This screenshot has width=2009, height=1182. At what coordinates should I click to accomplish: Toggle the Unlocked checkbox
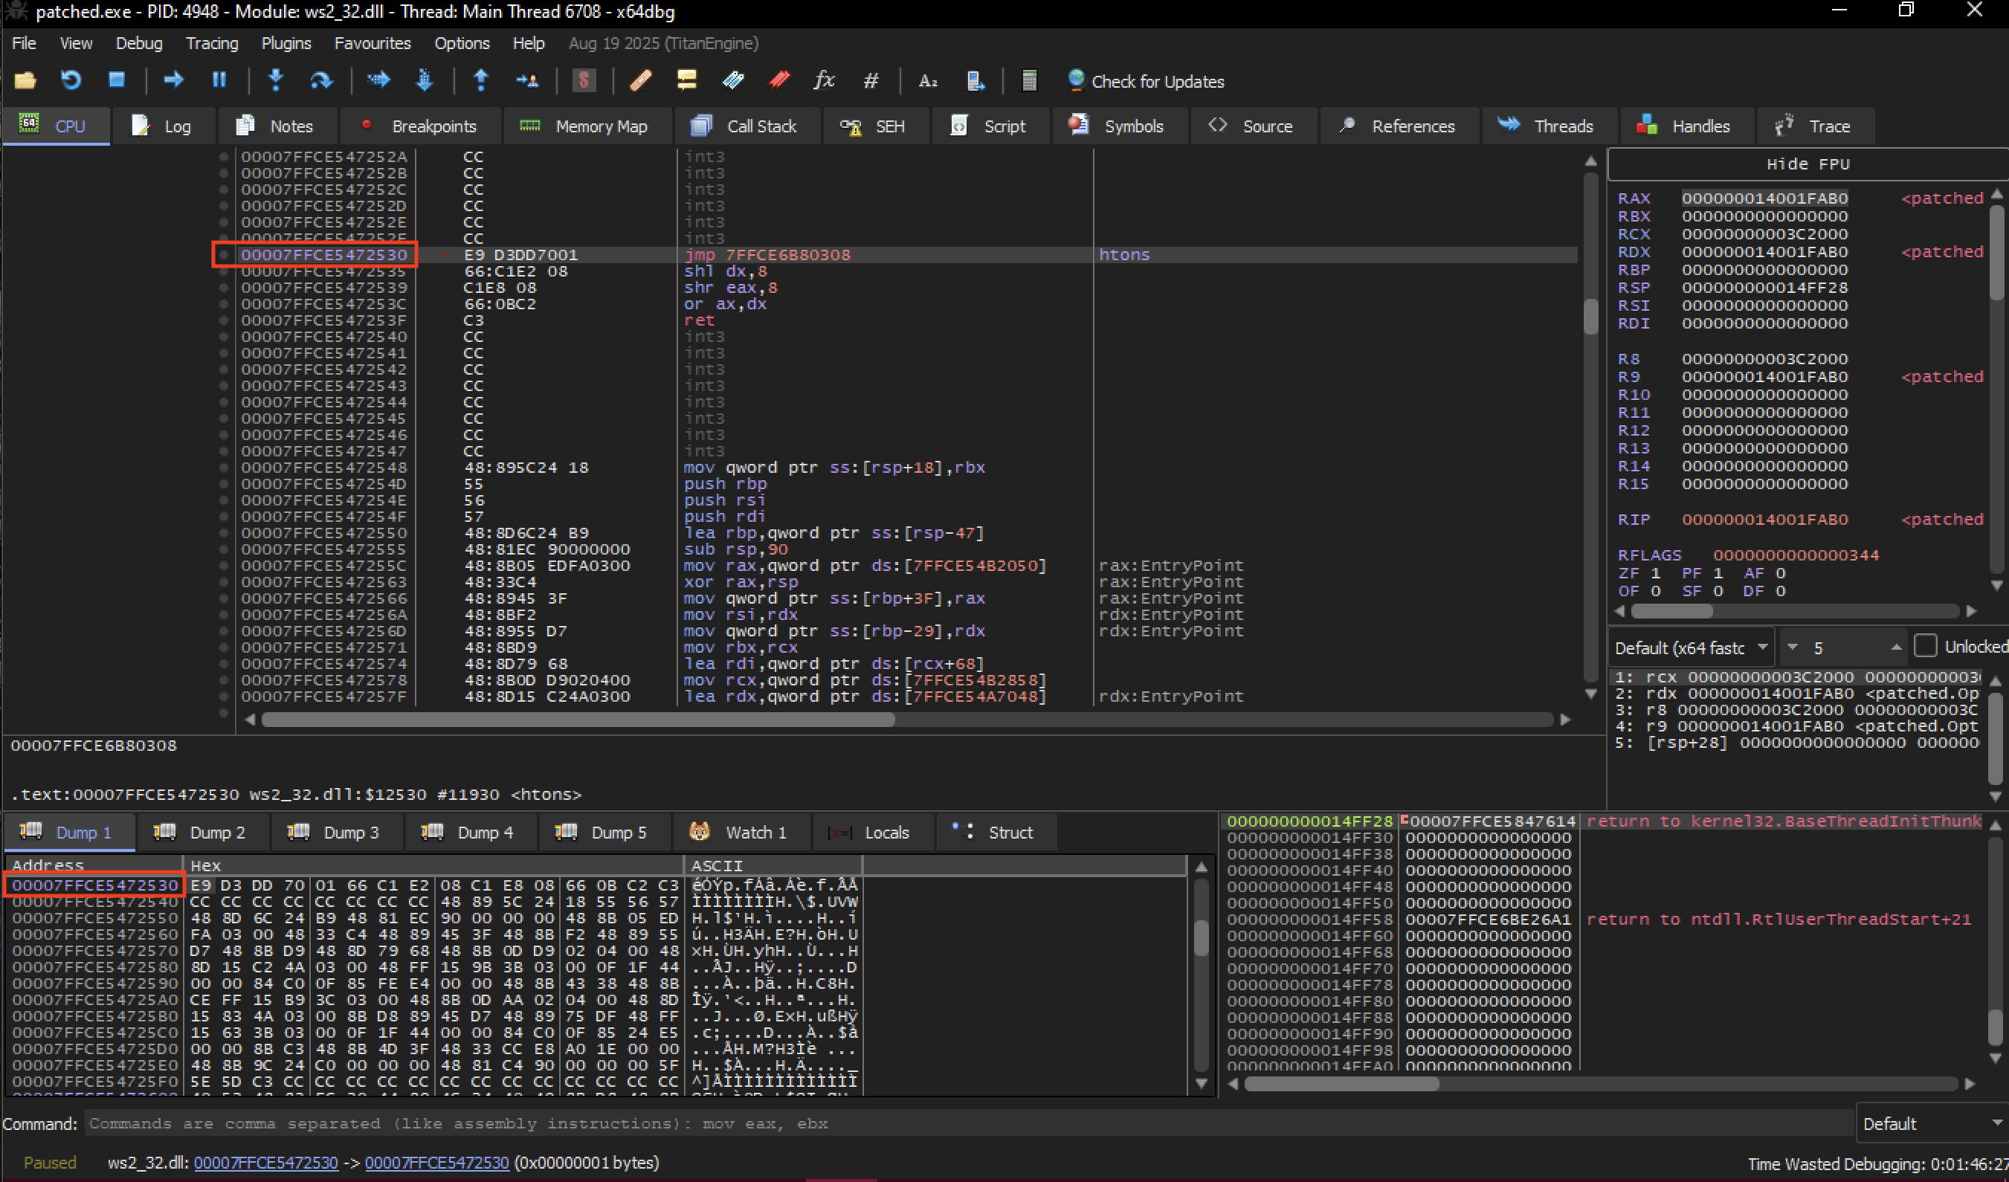coord(1925,647)
